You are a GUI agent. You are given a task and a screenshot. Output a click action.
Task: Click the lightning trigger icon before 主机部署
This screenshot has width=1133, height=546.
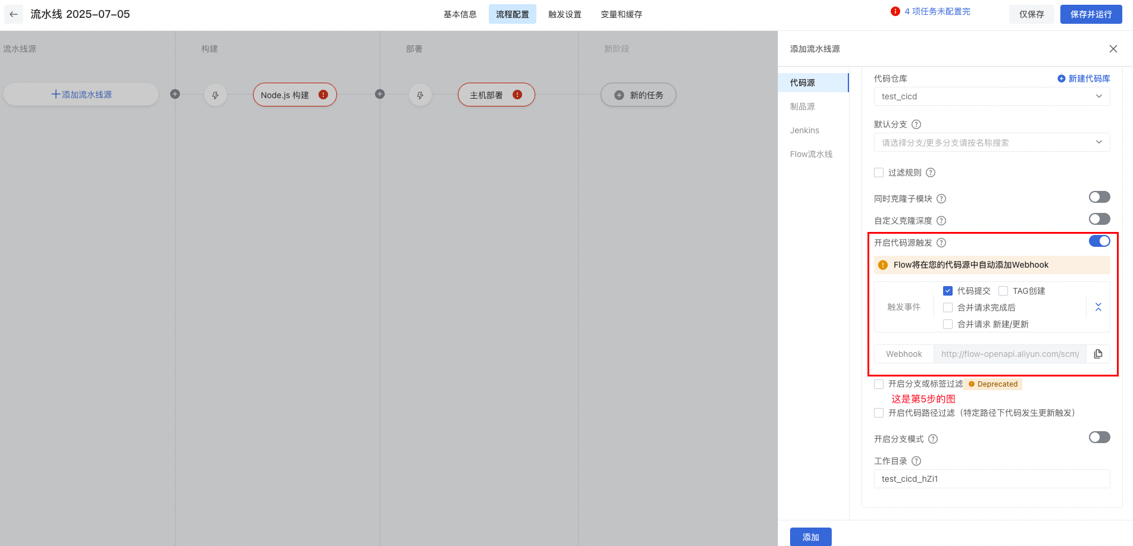coord(420,95)
